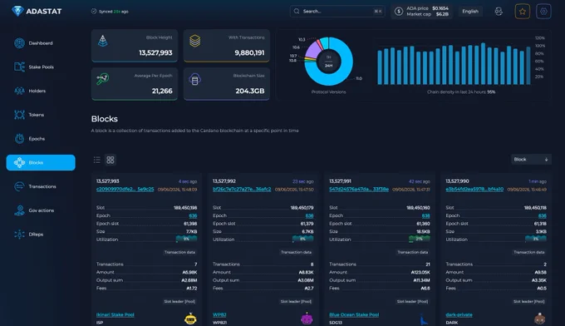Click the Protocol Versions donut chart

tap(328, 62)
